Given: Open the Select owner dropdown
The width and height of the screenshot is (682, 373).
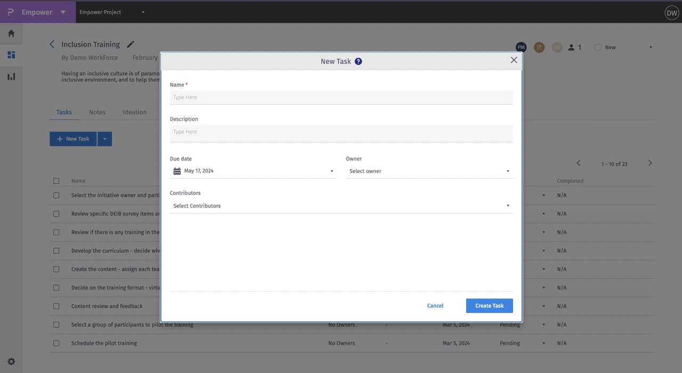Looking at the screenshot, I should click(x=429, y=171).
